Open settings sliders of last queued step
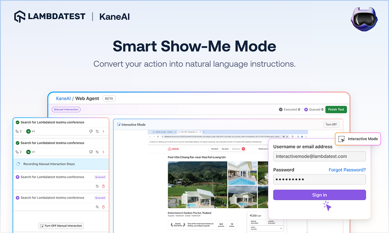The image size is (389, 233). (97, 207)
